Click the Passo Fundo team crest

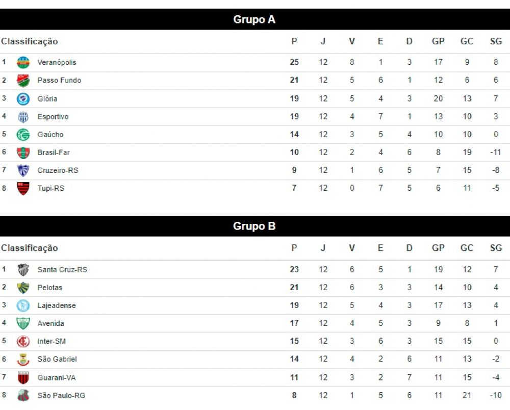coord(23,80)
